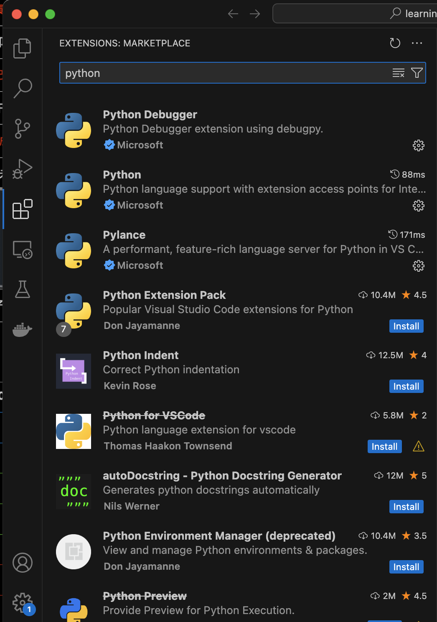Open the command center search bar
This screenshot has width=437, height=622.
(355, 14)
